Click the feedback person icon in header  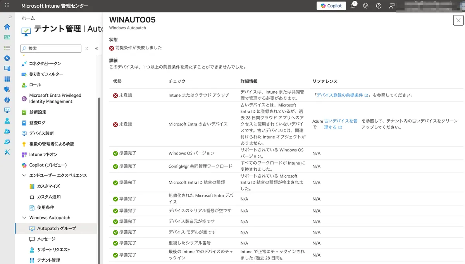point(392,6)
